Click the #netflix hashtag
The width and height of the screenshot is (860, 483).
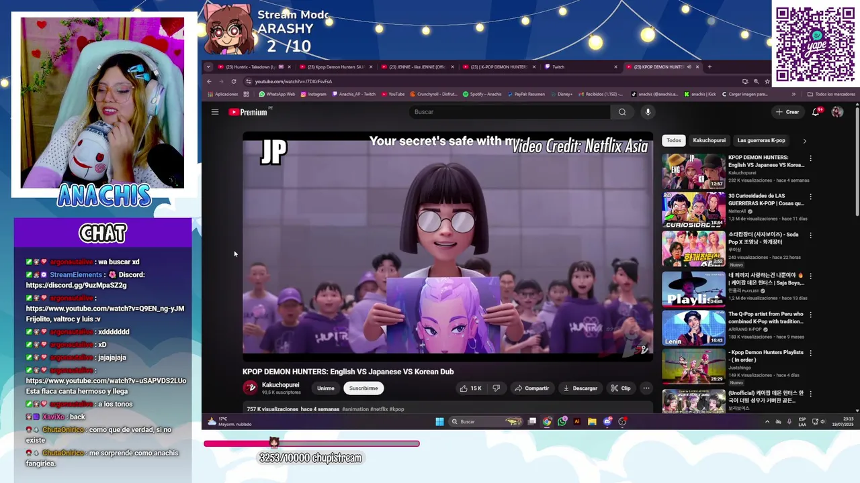[x=379, y=409]
